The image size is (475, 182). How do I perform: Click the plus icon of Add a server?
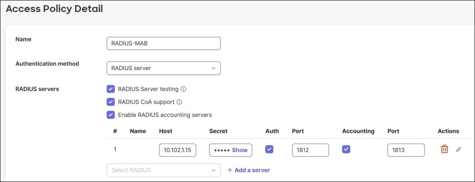point(230,170)
